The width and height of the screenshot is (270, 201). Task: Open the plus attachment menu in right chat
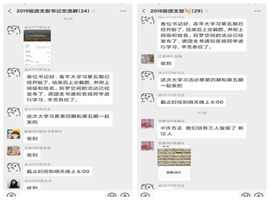click(x=259, y=195)
